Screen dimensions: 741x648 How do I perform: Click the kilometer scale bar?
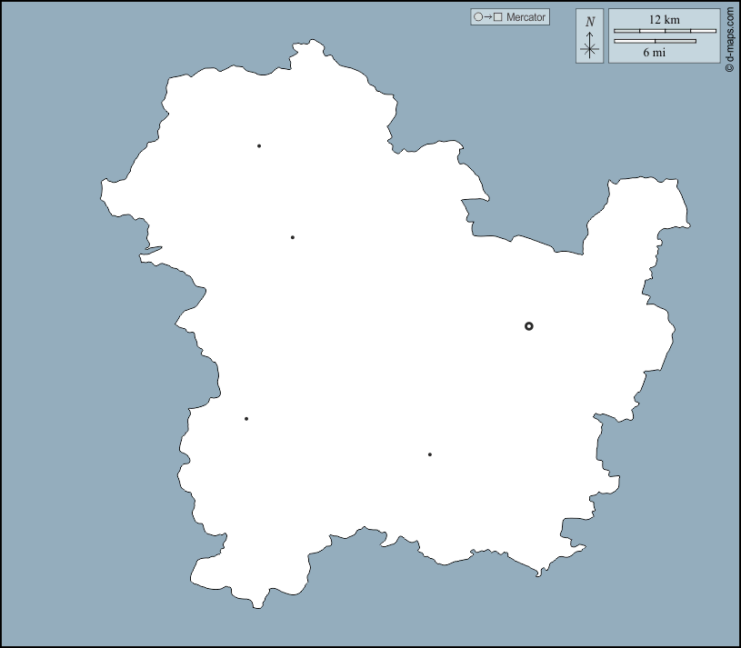665,32
